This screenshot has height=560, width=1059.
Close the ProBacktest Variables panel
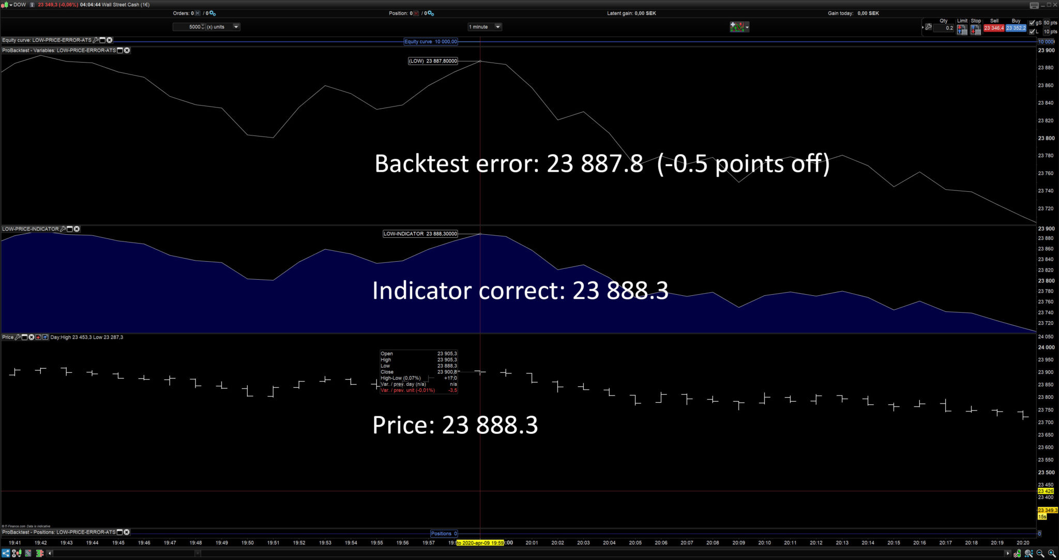[127, 50]
